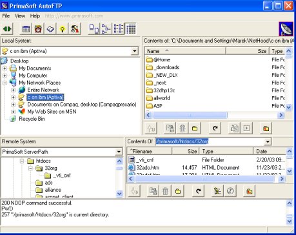The height and width of the screenshot is (235, 296).
Task: Sort remote files by Type column
Action: pos(226,151)
